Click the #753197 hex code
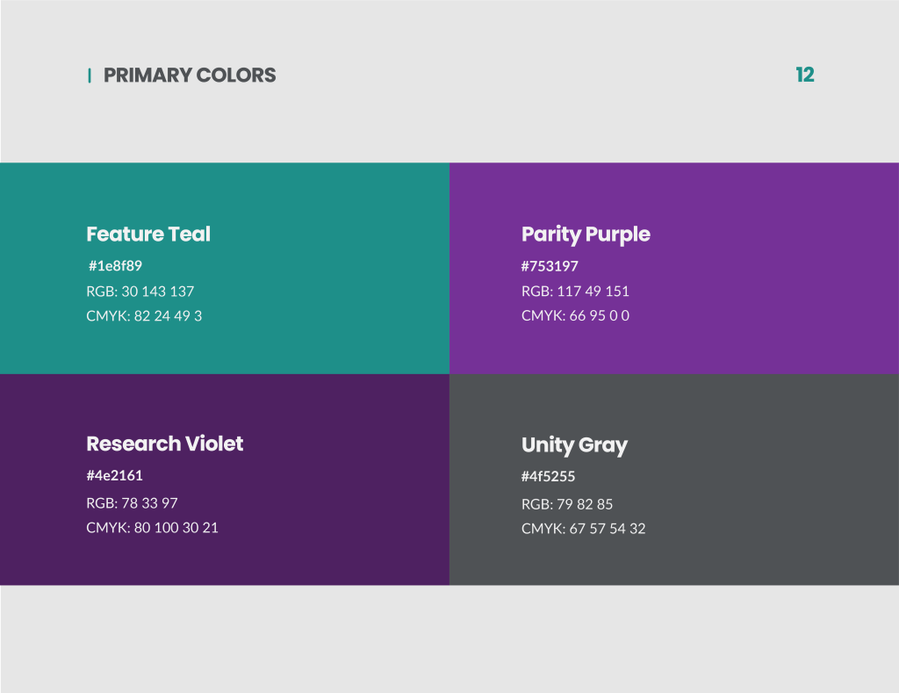The image size is (899, 693). tap(550, 266)
